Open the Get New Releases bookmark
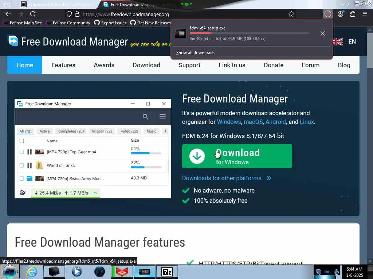This screenshot has width=373, height=279. point(150,23)
